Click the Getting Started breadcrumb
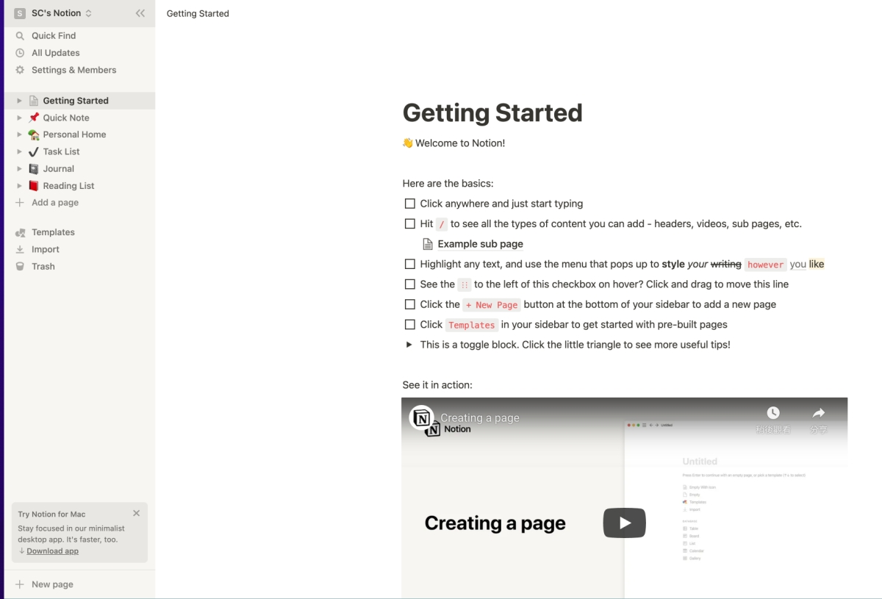 (x=198, y=13)
